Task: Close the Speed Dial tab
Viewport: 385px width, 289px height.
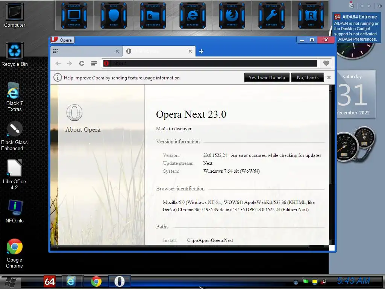Action: pos(117,51)
